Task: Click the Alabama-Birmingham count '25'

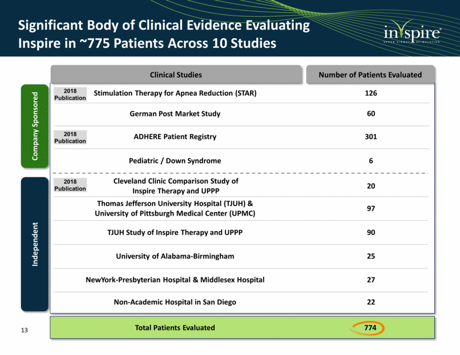Action: click(371, 256)
